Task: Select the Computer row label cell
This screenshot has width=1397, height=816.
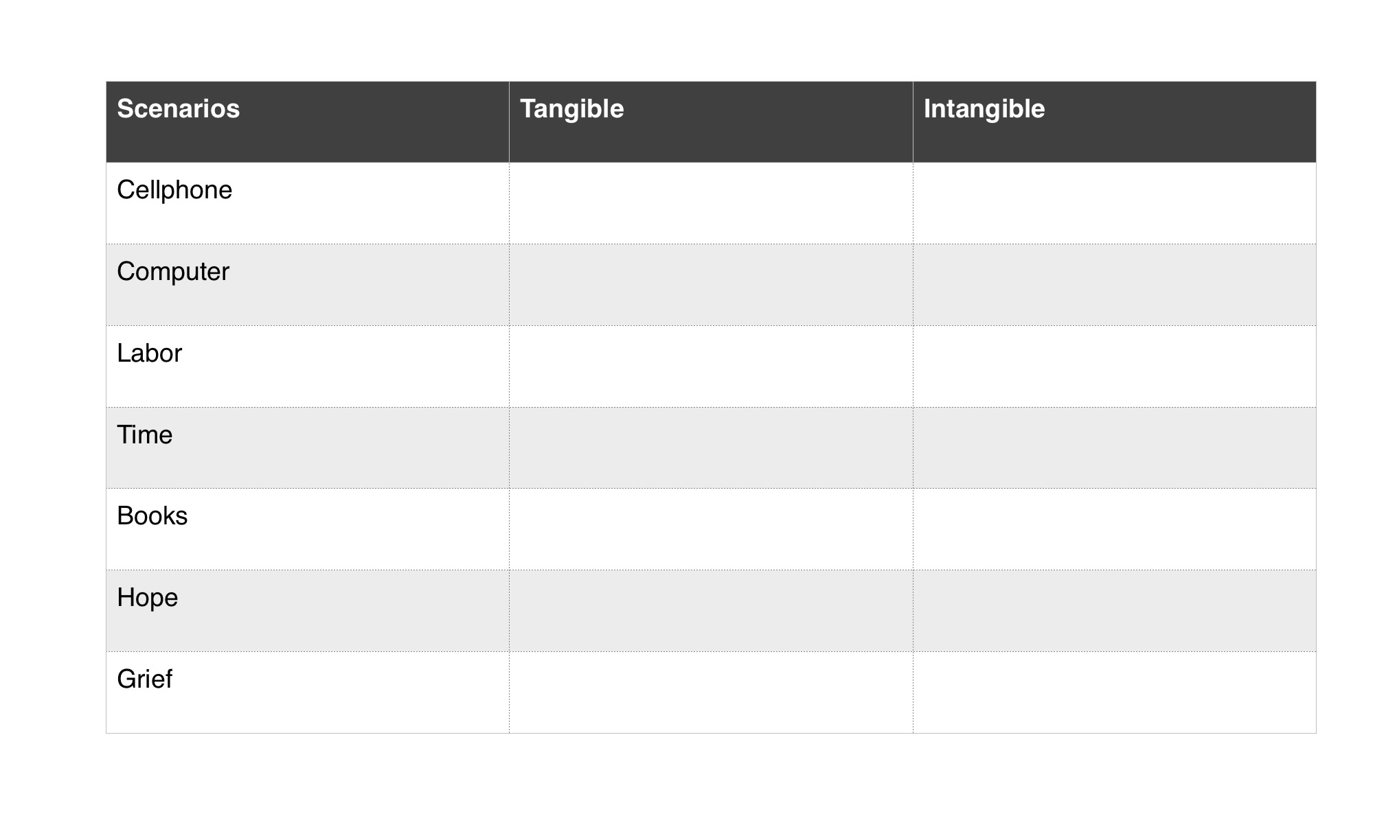Action: 307,284
